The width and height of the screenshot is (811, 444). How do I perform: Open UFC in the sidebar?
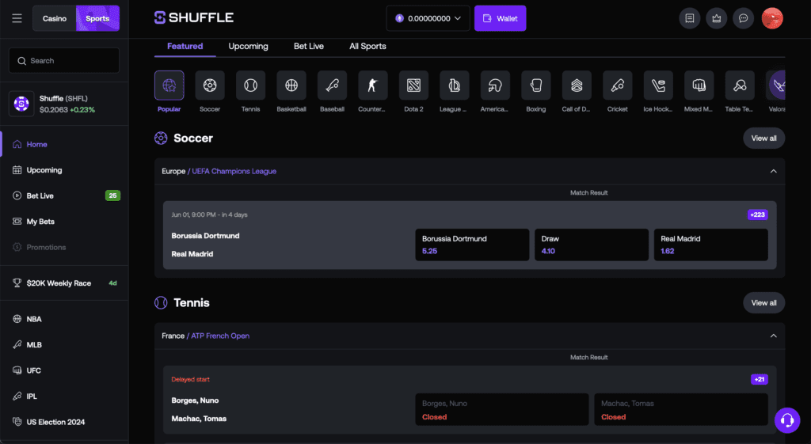click(65, 370)
